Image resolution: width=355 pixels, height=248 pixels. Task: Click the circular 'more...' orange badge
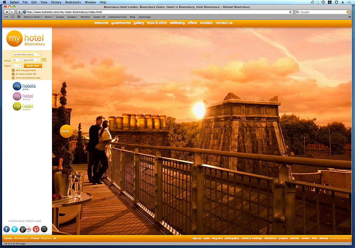pos(66,131)
